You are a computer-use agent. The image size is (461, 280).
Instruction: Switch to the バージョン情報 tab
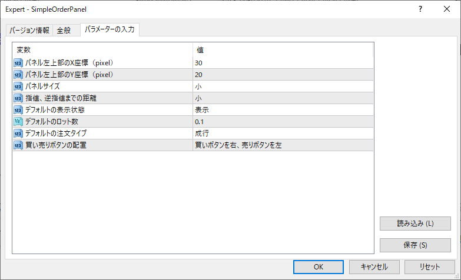[29, 30]
